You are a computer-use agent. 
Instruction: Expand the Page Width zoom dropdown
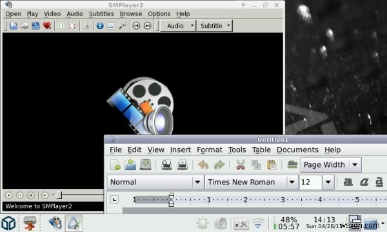point(355,164)
